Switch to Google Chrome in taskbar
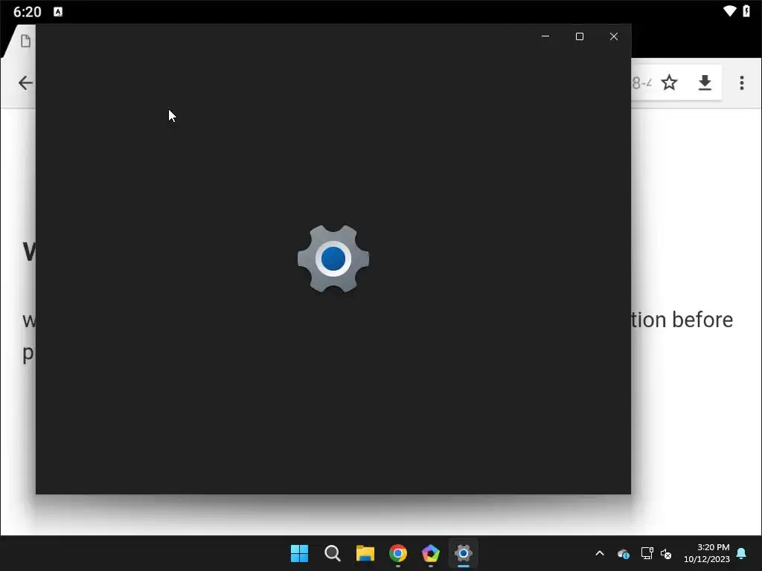This screenshot has height=571, width=762. (x=398, y=553)
